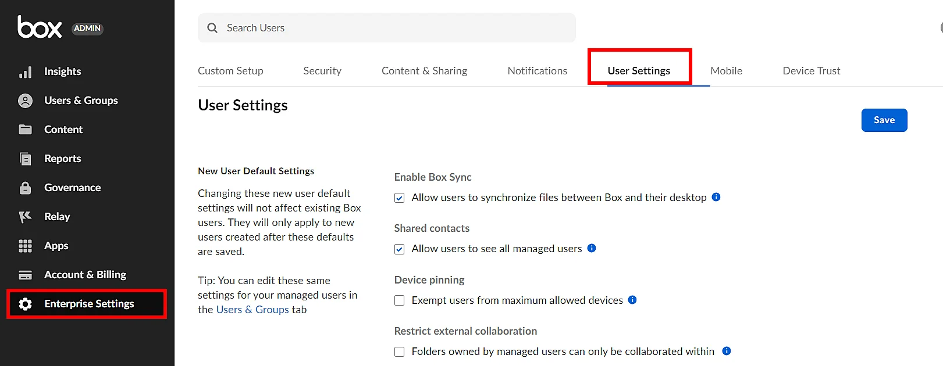The height and width of the screenshot is (366, 943).
Task: Open info icon next to Box Sync option
Action: click(x=716, y=197)
